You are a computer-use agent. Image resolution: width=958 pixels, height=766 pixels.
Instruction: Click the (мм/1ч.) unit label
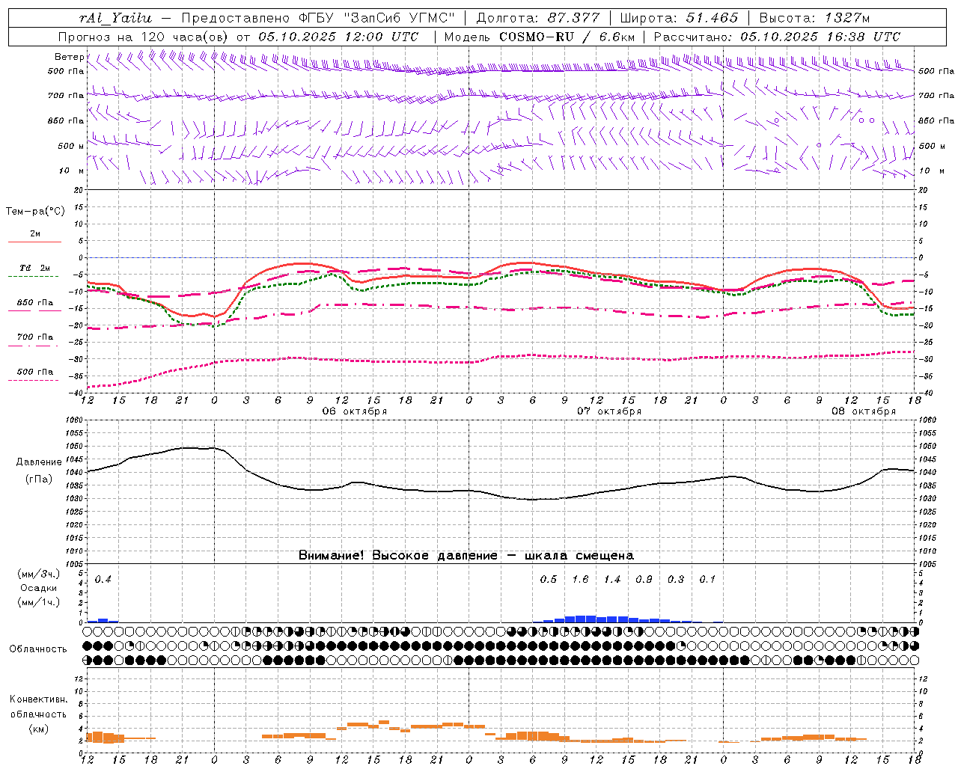click(39, 602)
